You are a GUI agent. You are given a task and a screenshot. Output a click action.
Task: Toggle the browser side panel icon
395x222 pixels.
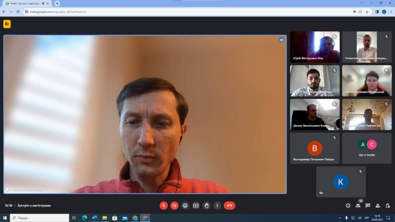(x=377, y=12)
